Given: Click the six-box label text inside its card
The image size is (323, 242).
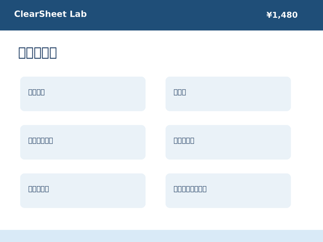Looking at the screenshot, I should tap(41, 141).
